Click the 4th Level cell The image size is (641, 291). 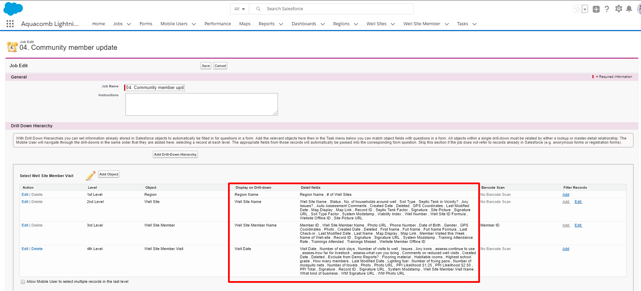pos(95,249)
